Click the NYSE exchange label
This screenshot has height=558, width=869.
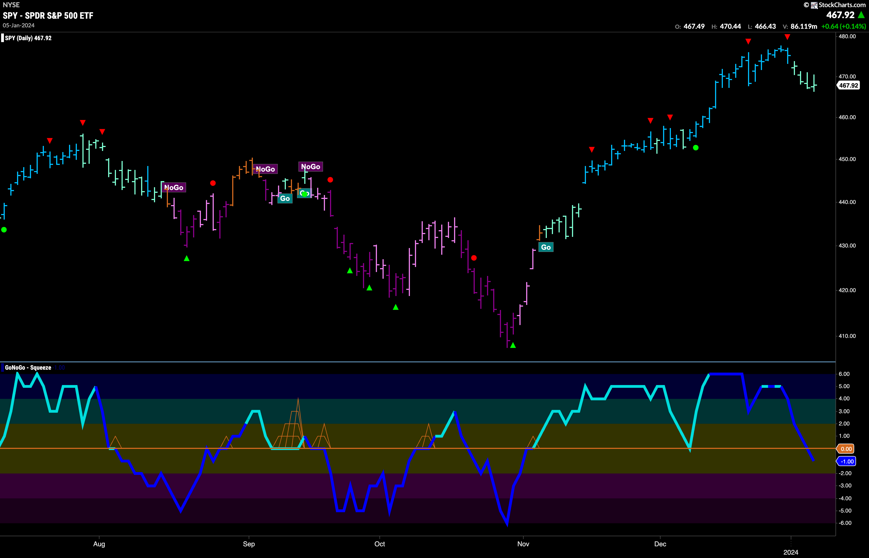(11, 5)
